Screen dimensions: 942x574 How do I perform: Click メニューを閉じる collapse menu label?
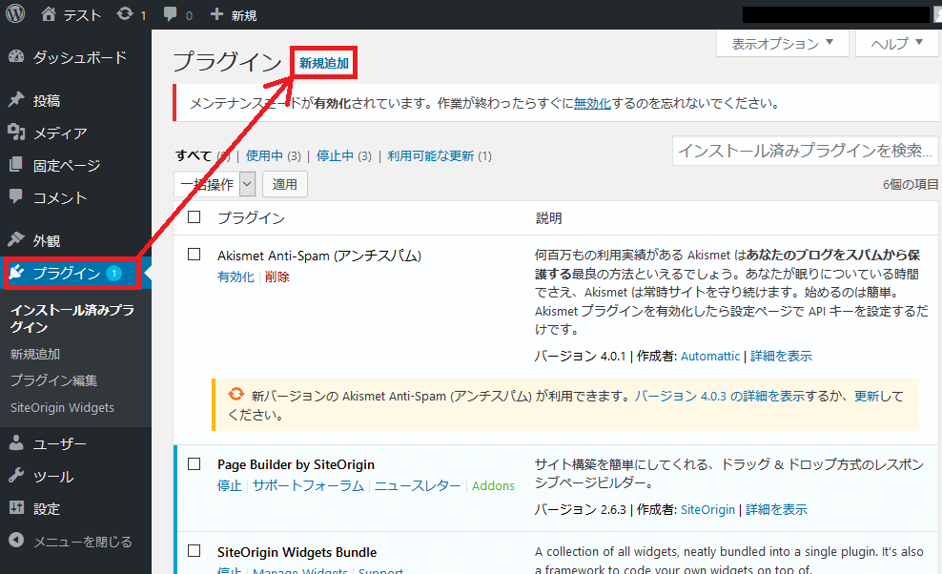(x=82, y=542)
